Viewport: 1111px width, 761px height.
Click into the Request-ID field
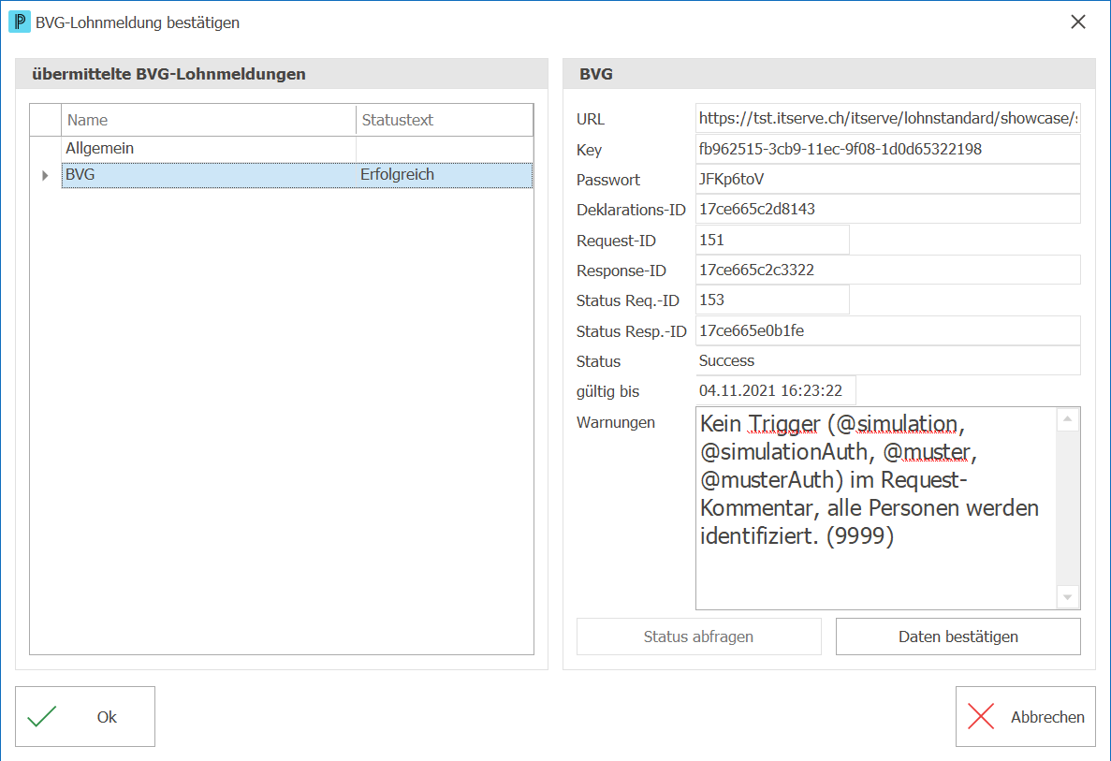pos(772,240)
